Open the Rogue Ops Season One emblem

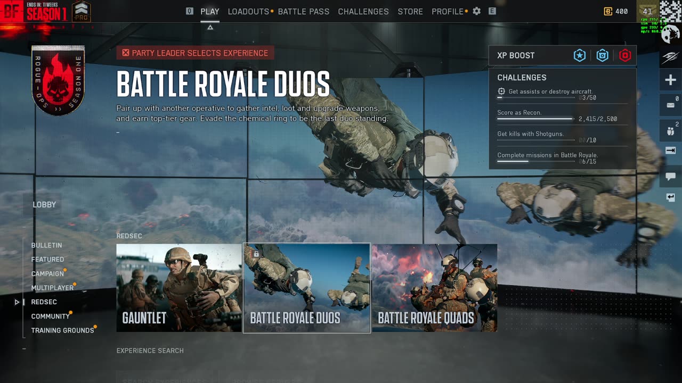[58, 80]
